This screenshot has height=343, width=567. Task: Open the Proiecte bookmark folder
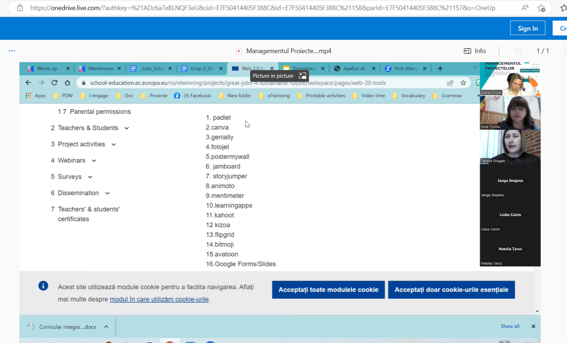[x=154, y=96]
